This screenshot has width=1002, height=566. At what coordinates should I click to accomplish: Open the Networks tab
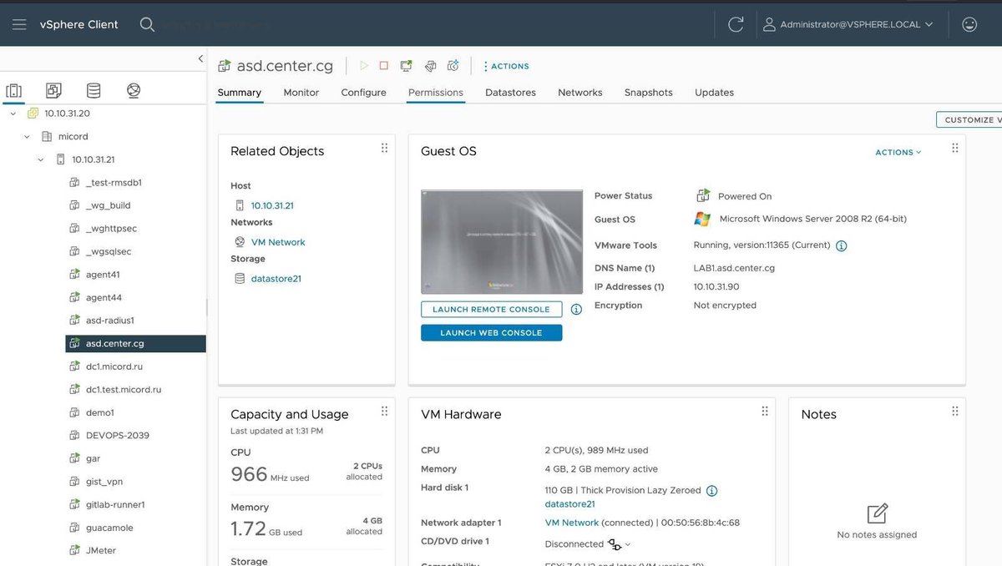click(x=580, y=93)
